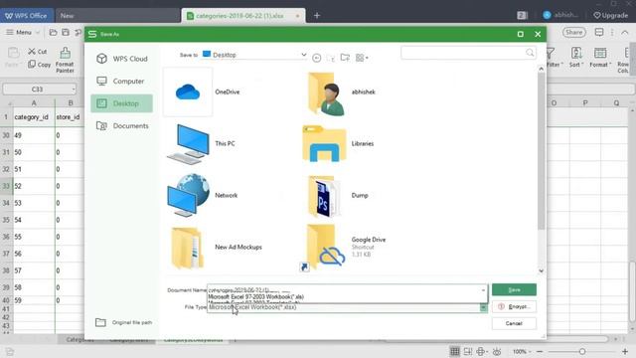This screenshot has width=636, height=358.
Task: Select Desktop in Save As sidebar
Action: [x=121, y=103]
